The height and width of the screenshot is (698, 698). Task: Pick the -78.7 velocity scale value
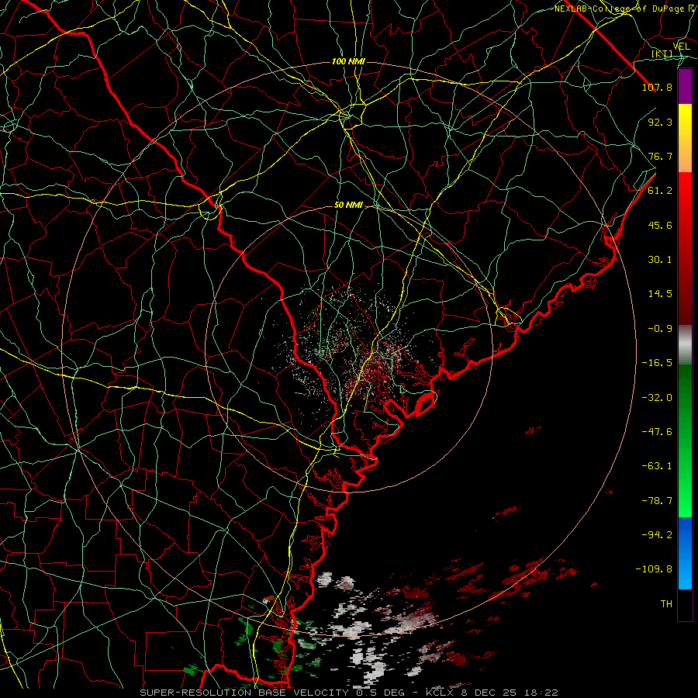pyautogui.click(x=657, y=501)
